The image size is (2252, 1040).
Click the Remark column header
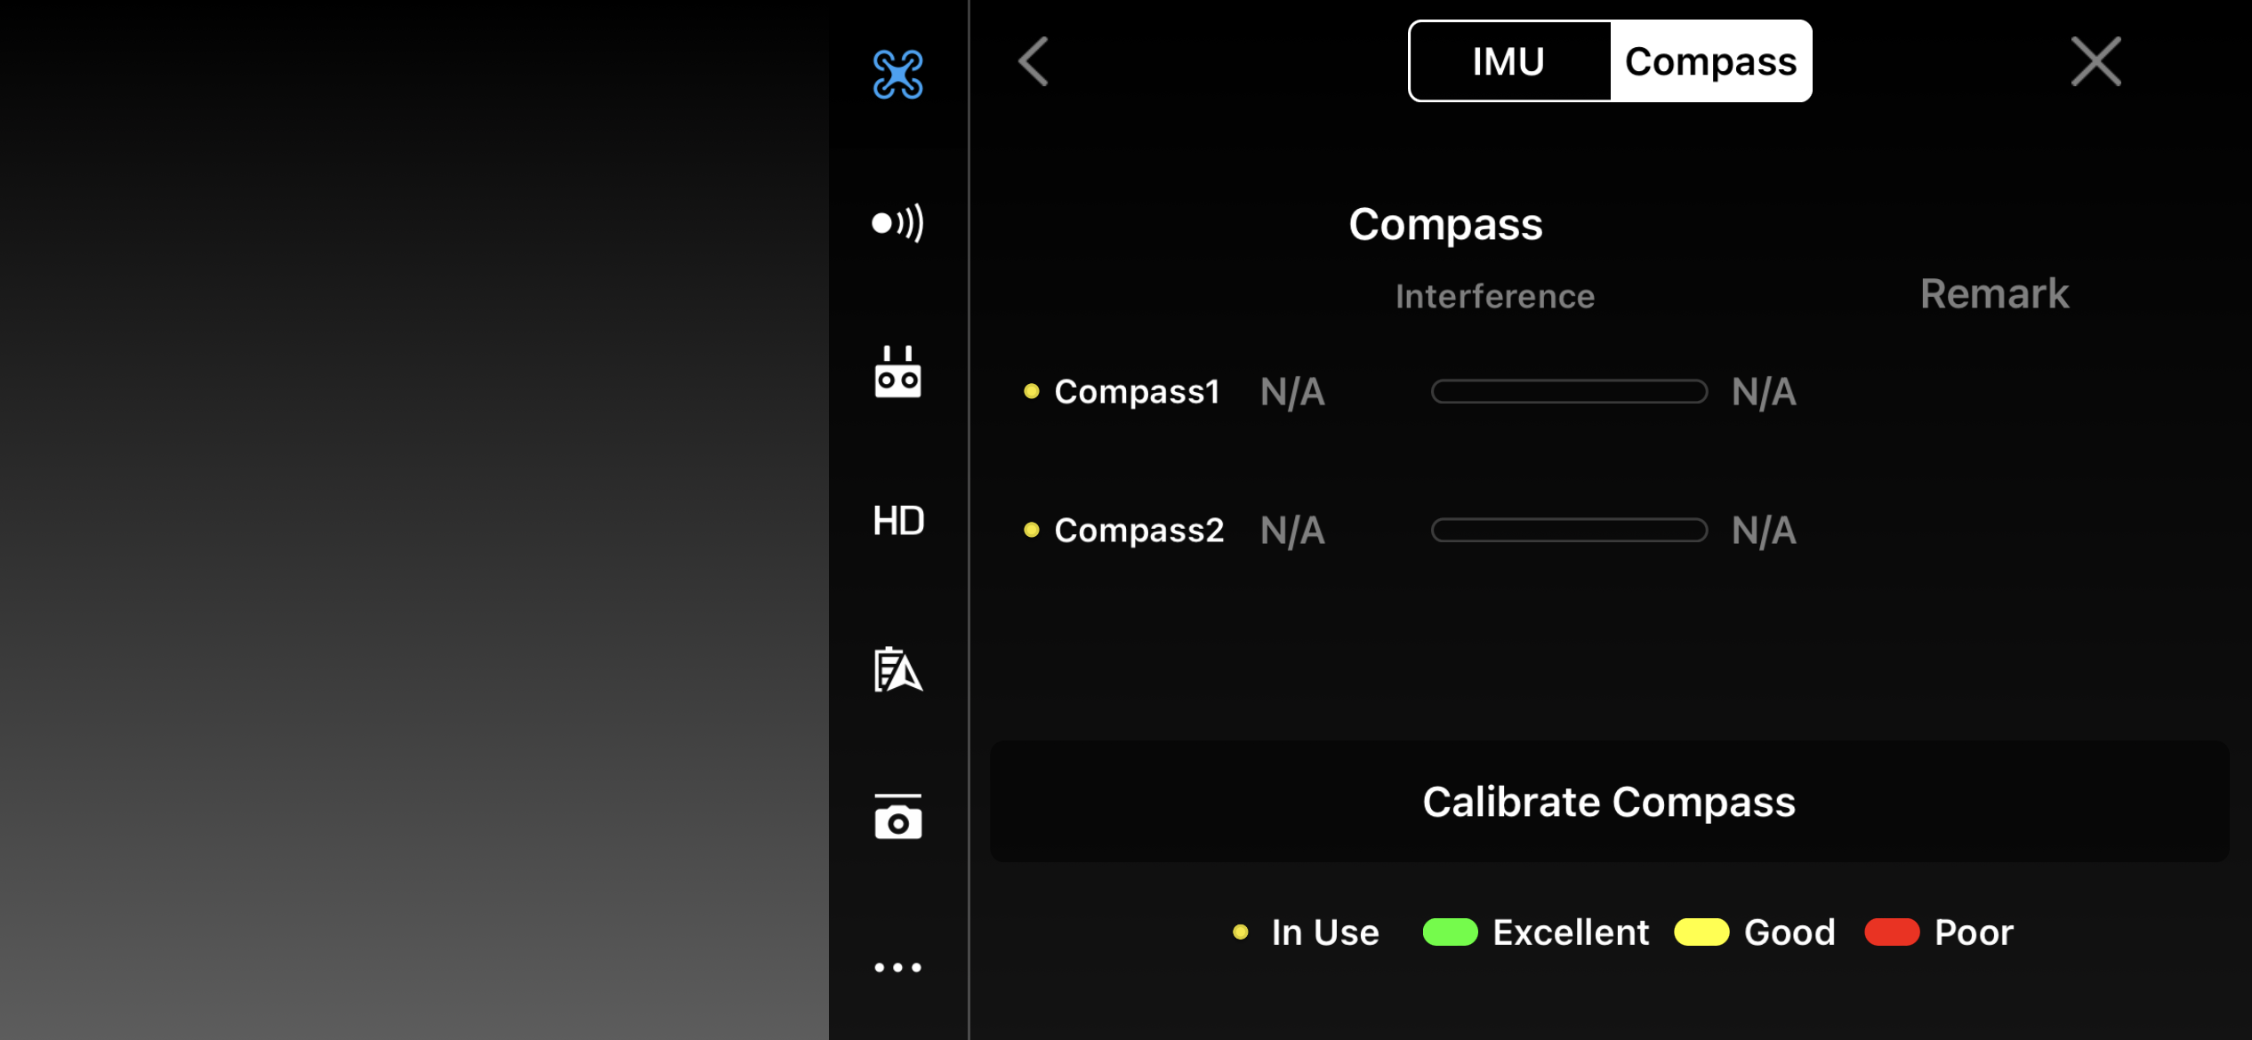click(x=1994, y=294)
